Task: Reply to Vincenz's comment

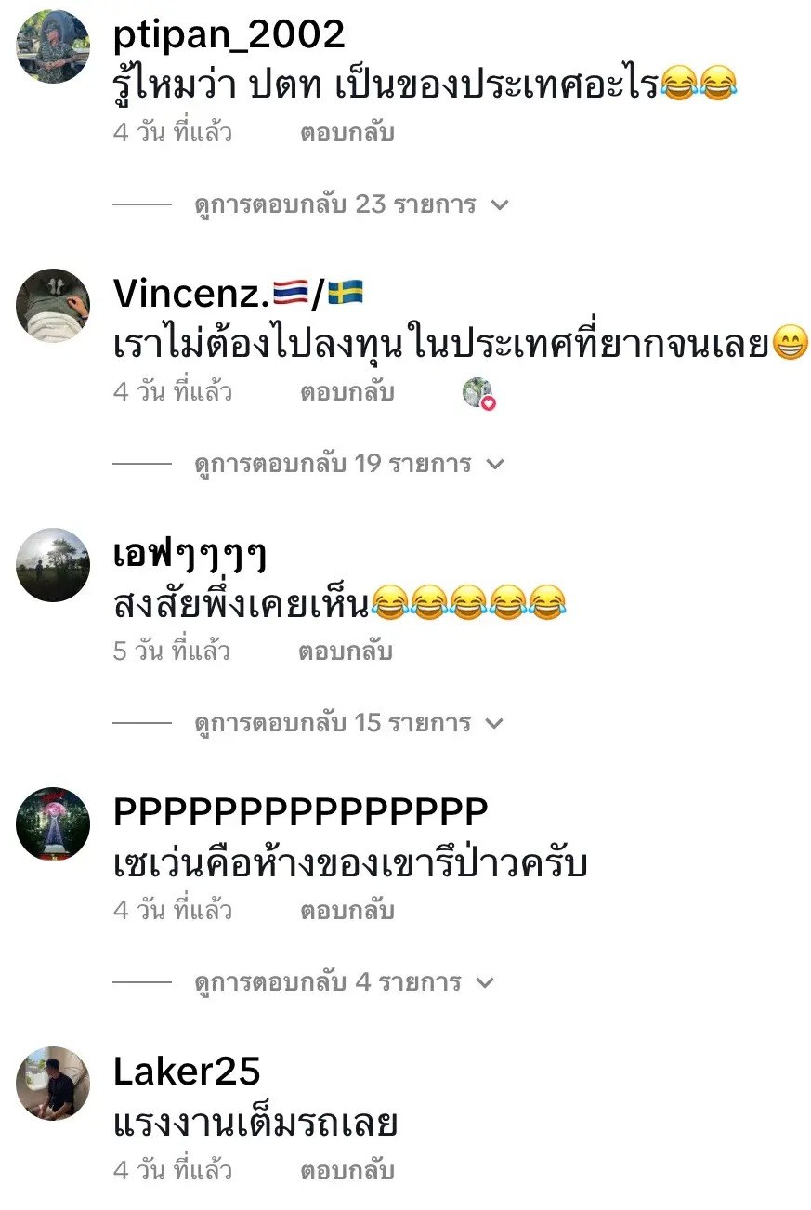Action: coord(347,392)
